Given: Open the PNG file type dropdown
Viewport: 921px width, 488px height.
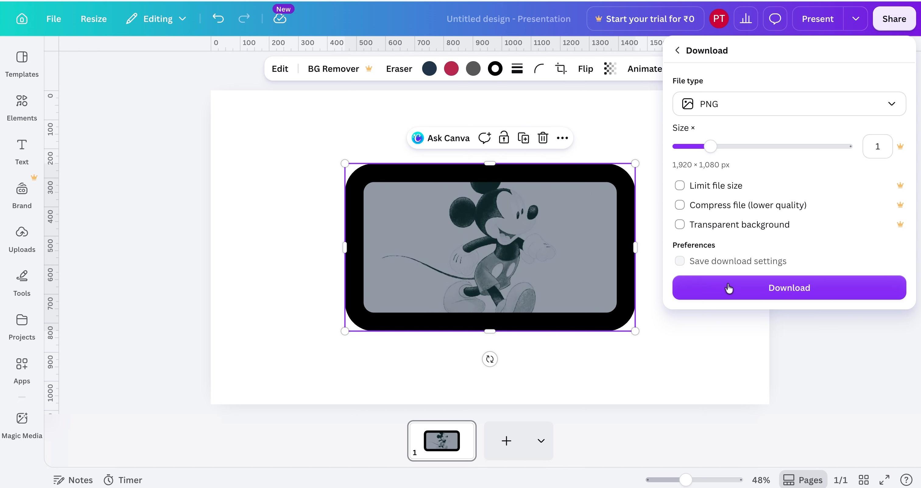Looking at the screenshot, I should 789,104.
